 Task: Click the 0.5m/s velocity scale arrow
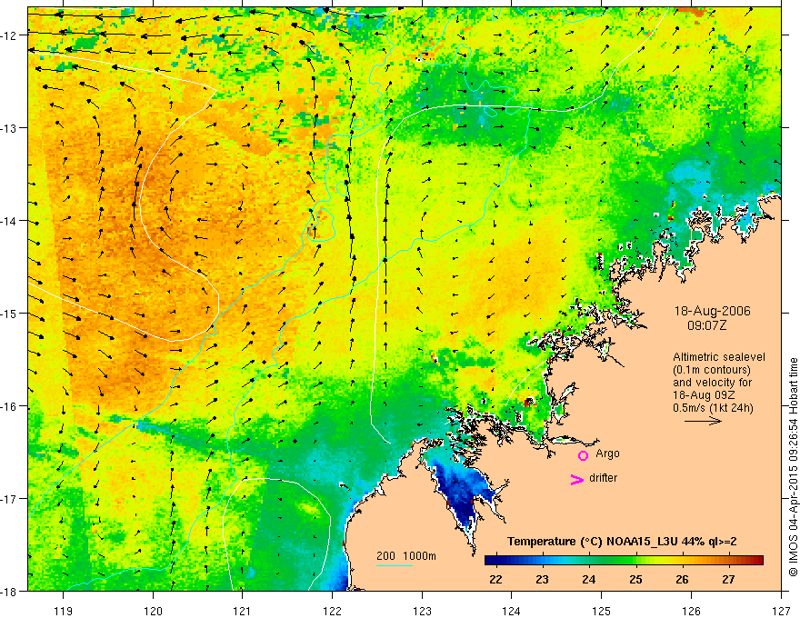click(x=703, y=421)
